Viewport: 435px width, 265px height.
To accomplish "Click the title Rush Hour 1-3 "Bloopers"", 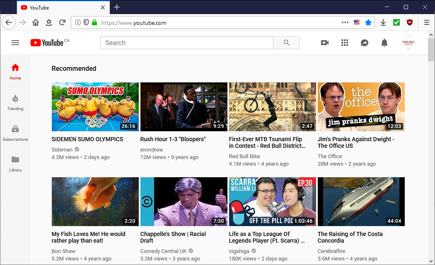I will click(173, 139).
